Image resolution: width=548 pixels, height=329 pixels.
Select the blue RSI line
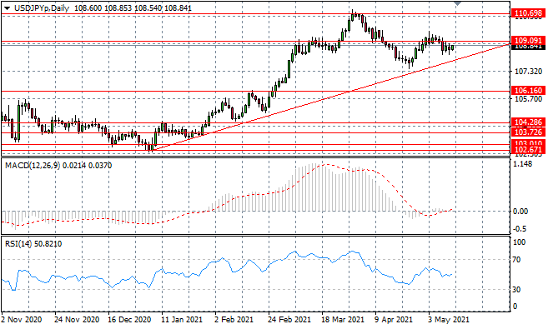(227, 269)
